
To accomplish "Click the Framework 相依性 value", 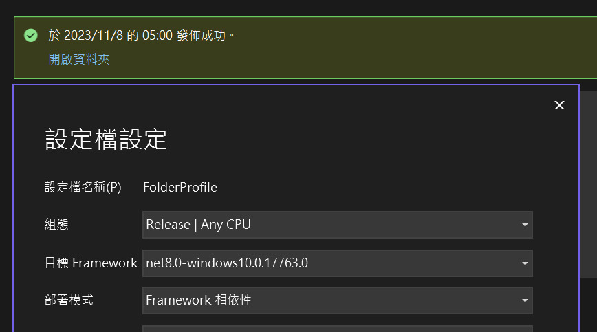I will [198, 300].
